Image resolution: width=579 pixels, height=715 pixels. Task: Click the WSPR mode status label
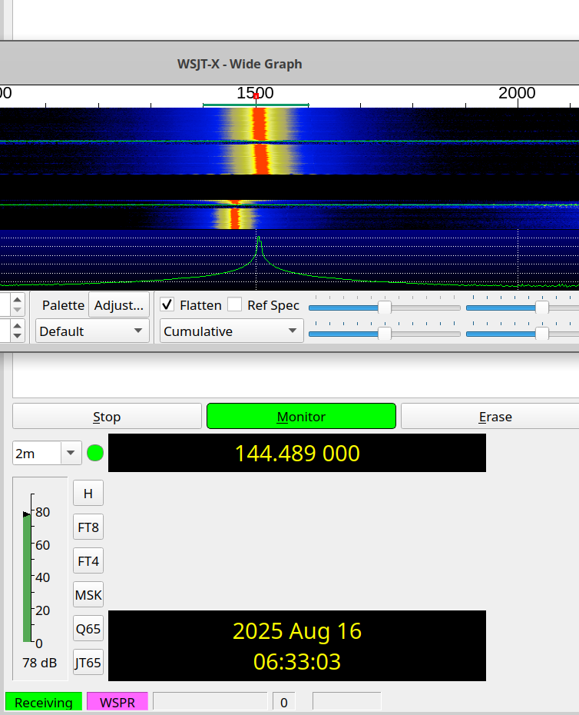117,702
